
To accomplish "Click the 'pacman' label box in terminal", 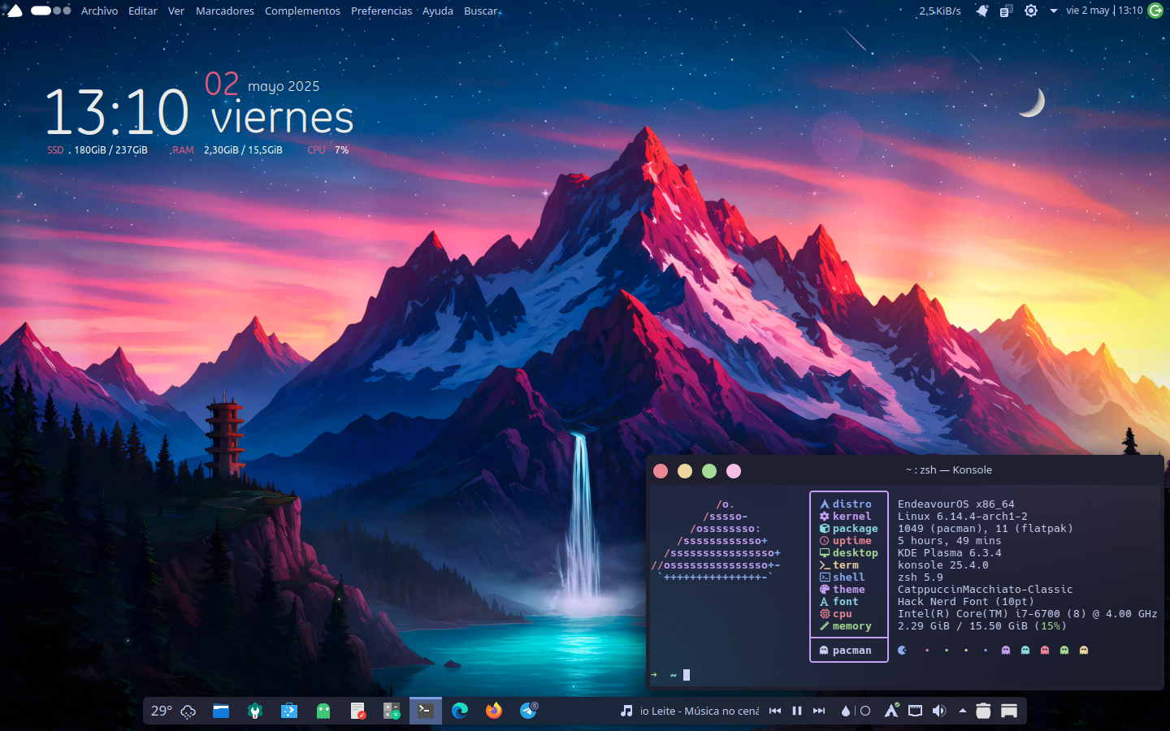I will (849, 650).
